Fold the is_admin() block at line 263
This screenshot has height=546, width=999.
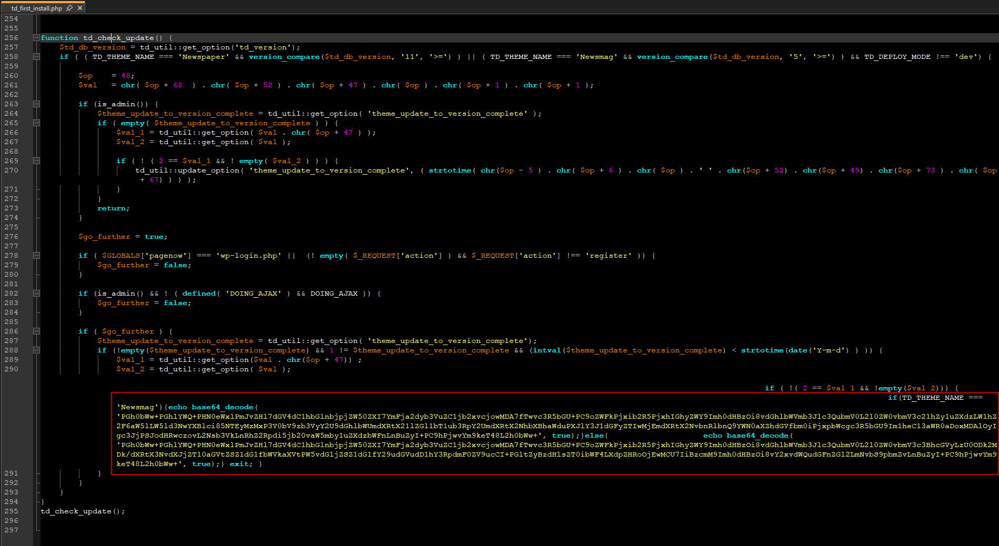point(36,104)
